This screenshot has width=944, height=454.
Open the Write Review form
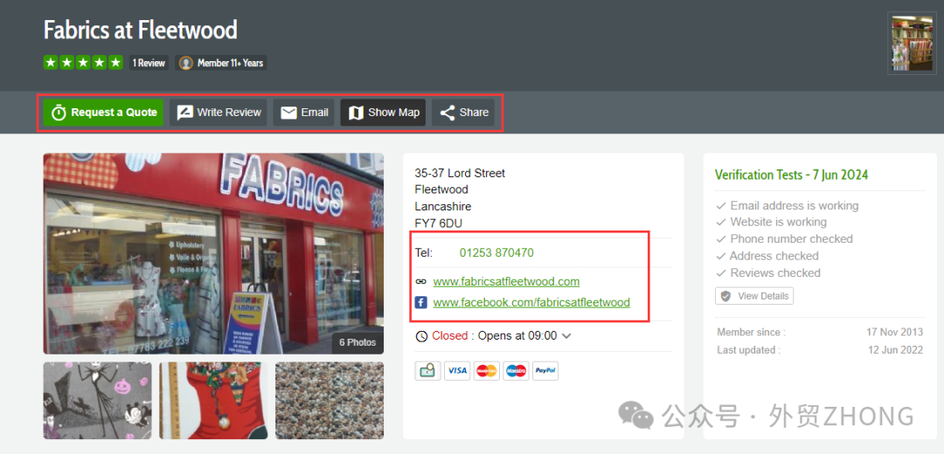click(x=219, y=113)
